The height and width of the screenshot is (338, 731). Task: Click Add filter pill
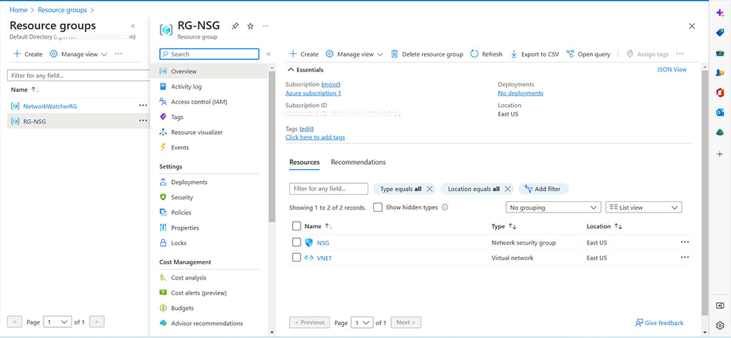543,189
